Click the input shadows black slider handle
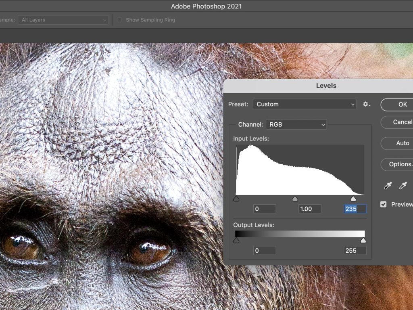Image resolution: width=413 pixels, height=310 pixels. click(x=236, y=199)
